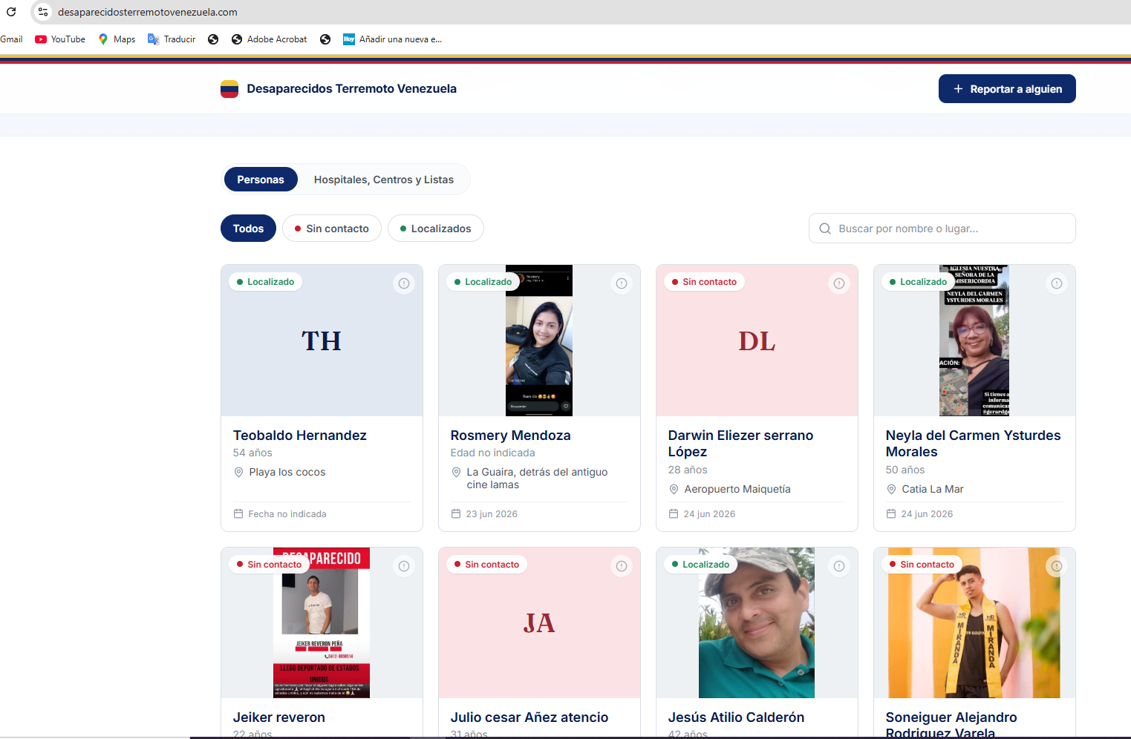Screen dimensions: 1131x739
Task: Click the text Playa los cocos
Action: point(287,472)
